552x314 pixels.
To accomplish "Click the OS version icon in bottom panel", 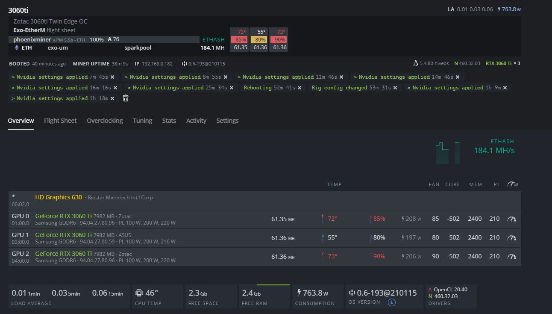I will [352, 293].
